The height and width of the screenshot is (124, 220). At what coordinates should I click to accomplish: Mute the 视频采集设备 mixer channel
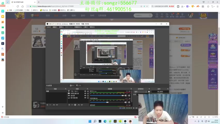pos(126,102)
